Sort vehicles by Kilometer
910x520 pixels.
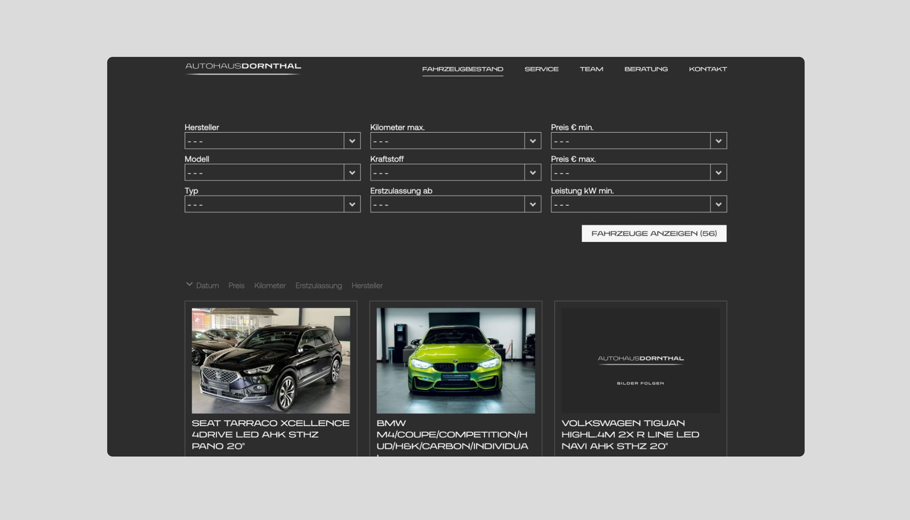(270, 286)
